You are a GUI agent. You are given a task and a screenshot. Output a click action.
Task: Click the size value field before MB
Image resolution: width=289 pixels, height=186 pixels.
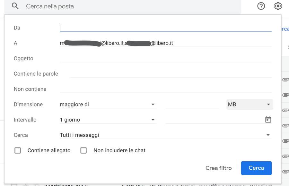pyautogui.click(x=192, y=105)
